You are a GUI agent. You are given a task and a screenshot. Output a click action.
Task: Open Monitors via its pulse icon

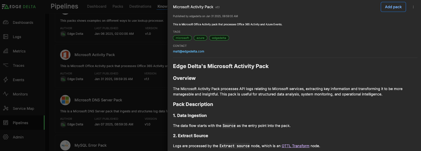click(x=6, y=94)
